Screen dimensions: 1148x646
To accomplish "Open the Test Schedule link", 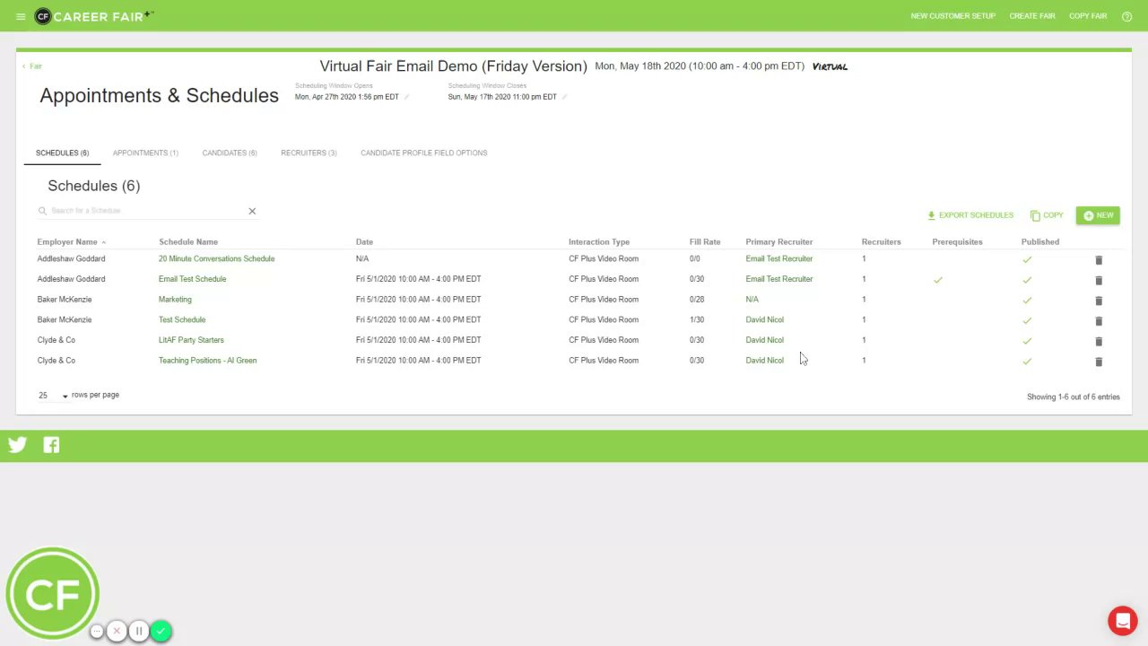I will coord(182,320).
